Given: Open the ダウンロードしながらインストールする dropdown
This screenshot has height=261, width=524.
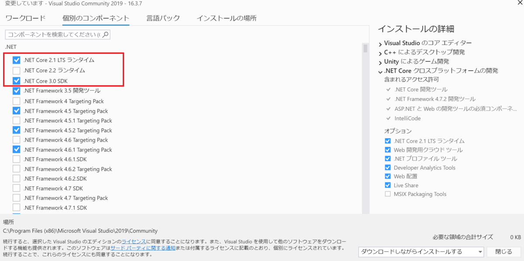Looking at the screenshot, I should 421,251.
